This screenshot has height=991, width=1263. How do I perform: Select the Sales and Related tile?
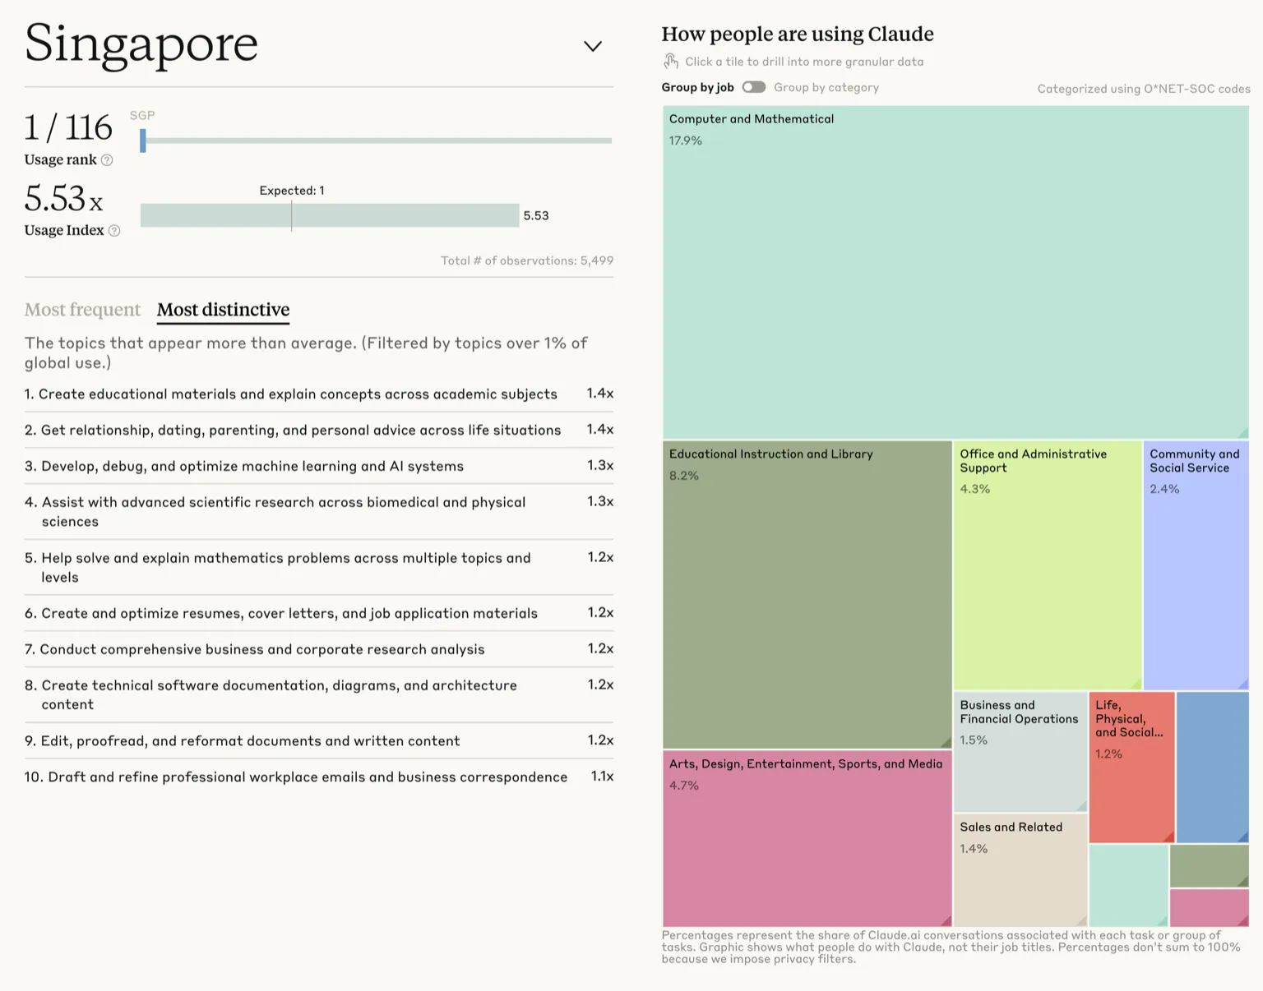pyautogui.click(x=1020, y=870)
